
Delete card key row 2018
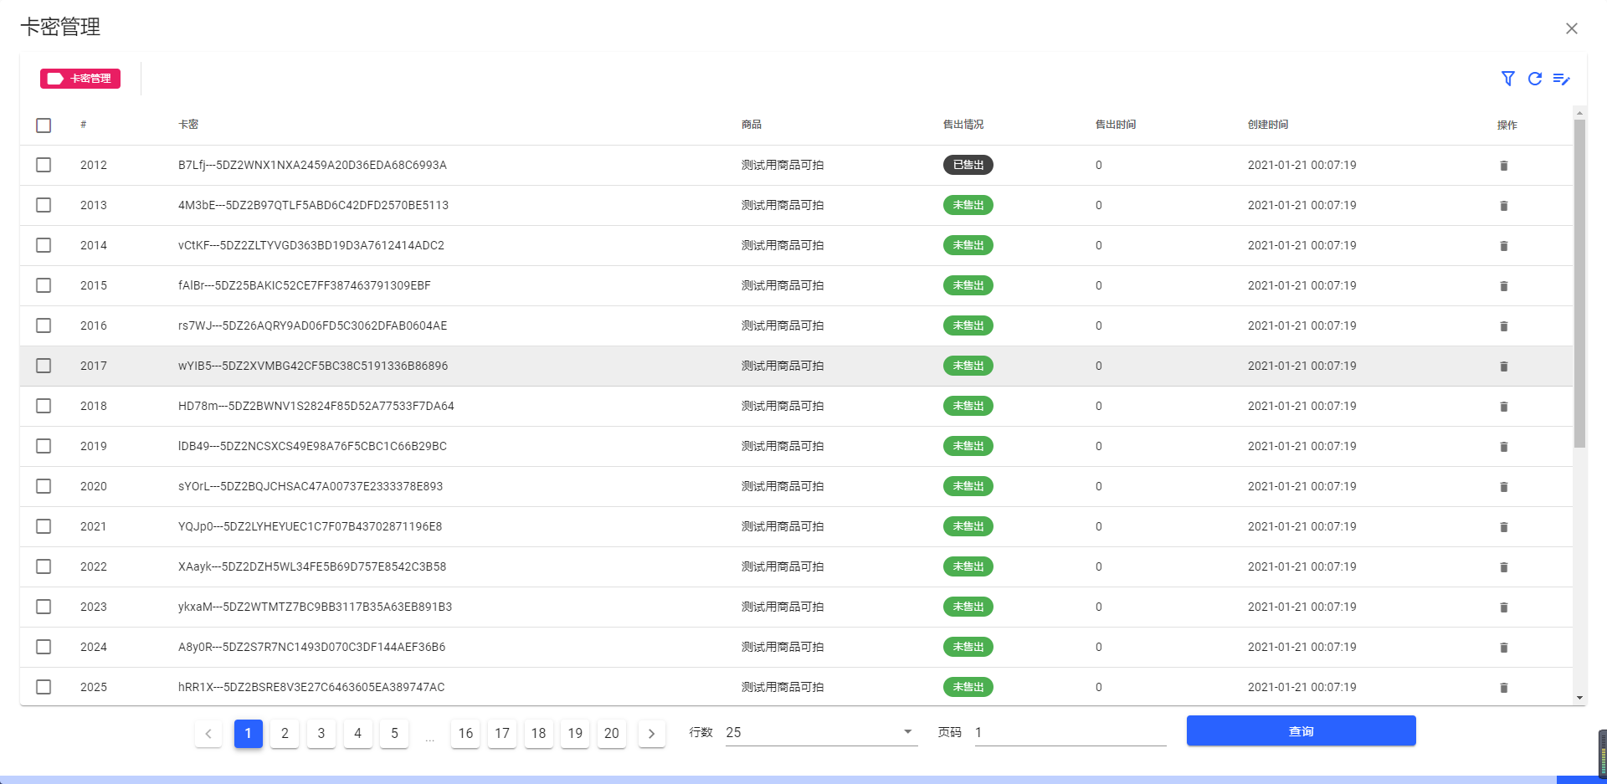click(x=1504, y=407)
